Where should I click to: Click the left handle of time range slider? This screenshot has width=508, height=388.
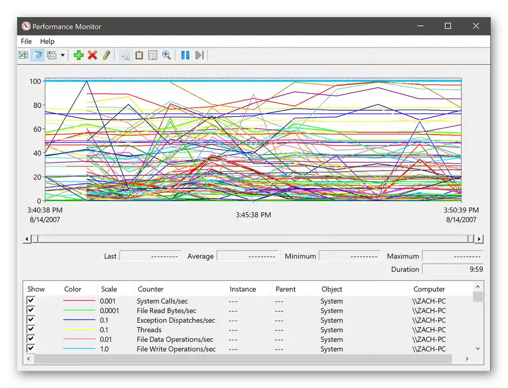click(35, 239)
